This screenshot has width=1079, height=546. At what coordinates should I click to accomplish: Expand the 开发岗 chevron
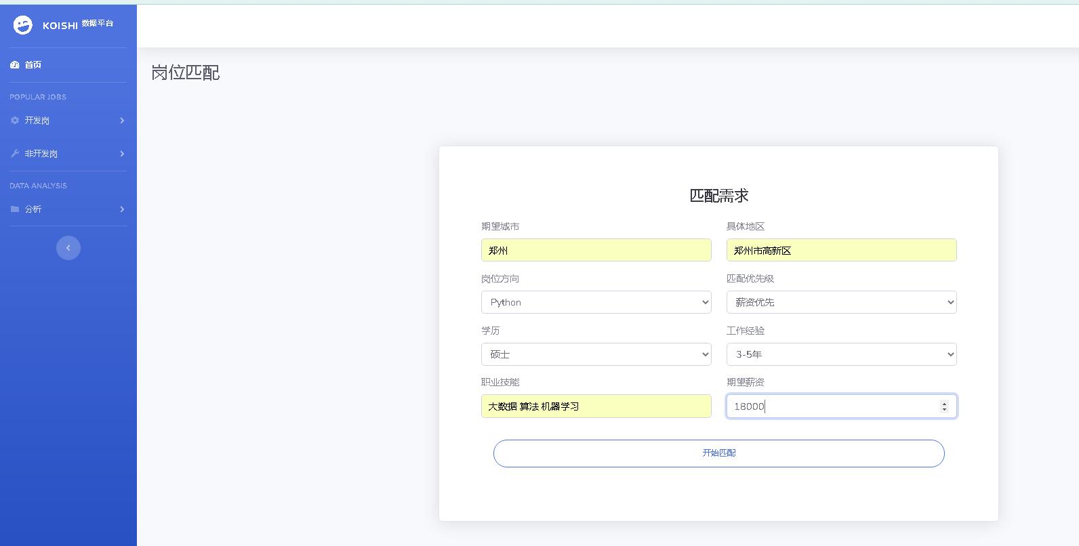click(122, 121)
